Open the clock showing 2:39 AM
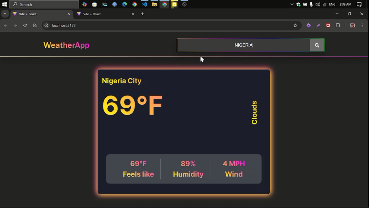 345,4
